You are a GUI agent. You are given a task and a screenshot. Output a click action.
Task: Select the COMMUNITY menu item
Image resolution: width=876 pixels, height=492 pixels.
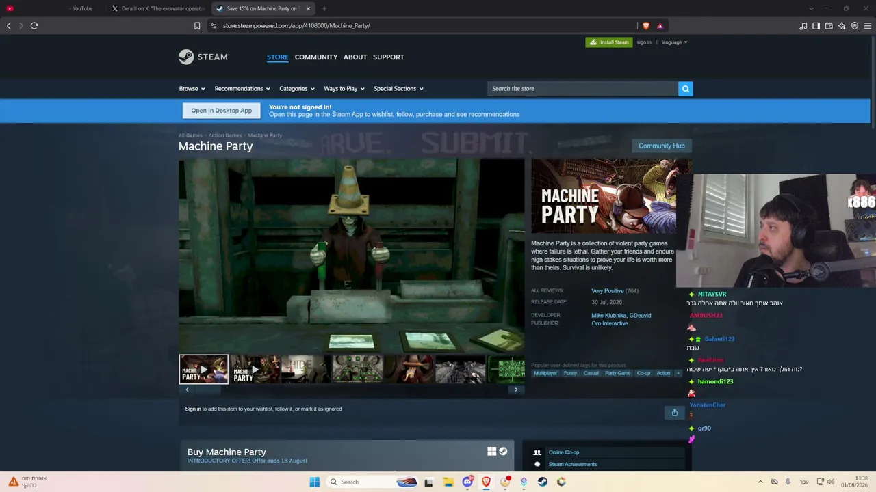pyautogui.click(x=316, y=57)
